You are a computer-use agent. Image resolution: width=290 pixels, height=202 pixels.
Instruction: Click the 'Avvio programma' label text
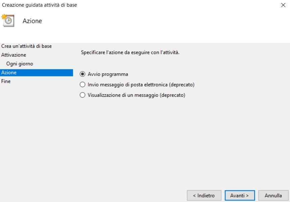pos(108,74)
